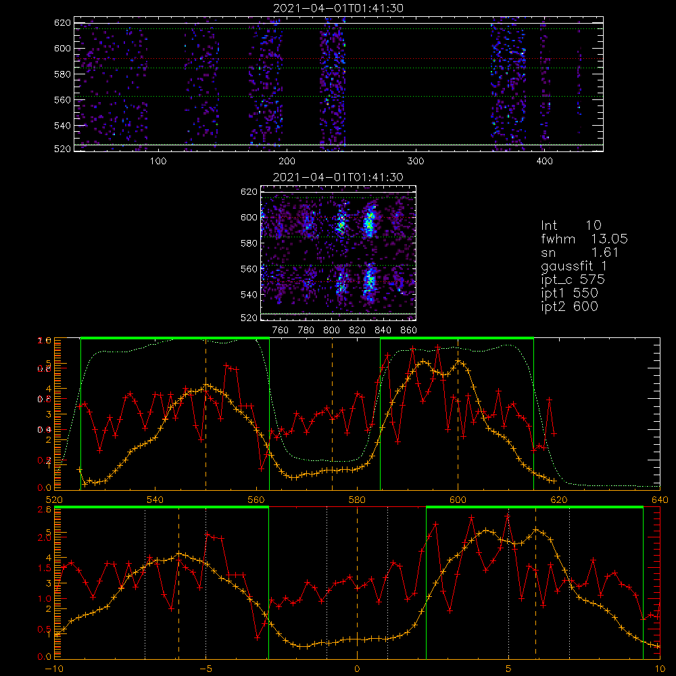Click y-axis label 540 of middle spectrogram
The height and width of the screenshot is (676, 676).
(x=249, y=295)
